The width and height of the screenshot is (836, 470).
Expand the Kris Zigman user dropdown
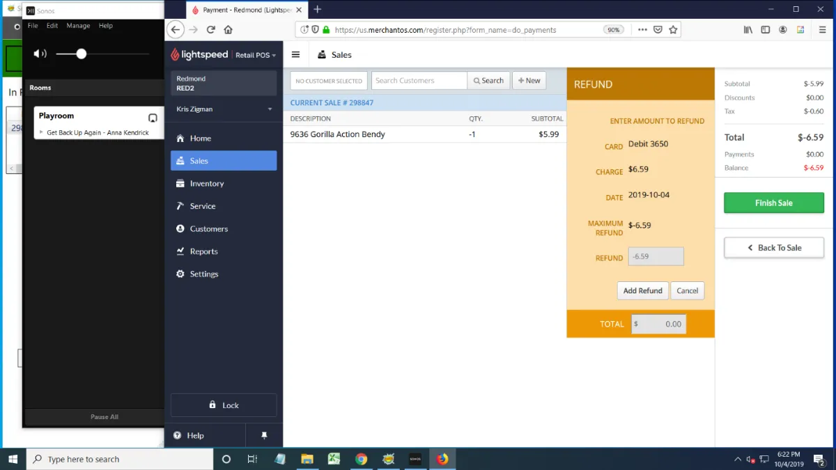click(x=224, y=109)
